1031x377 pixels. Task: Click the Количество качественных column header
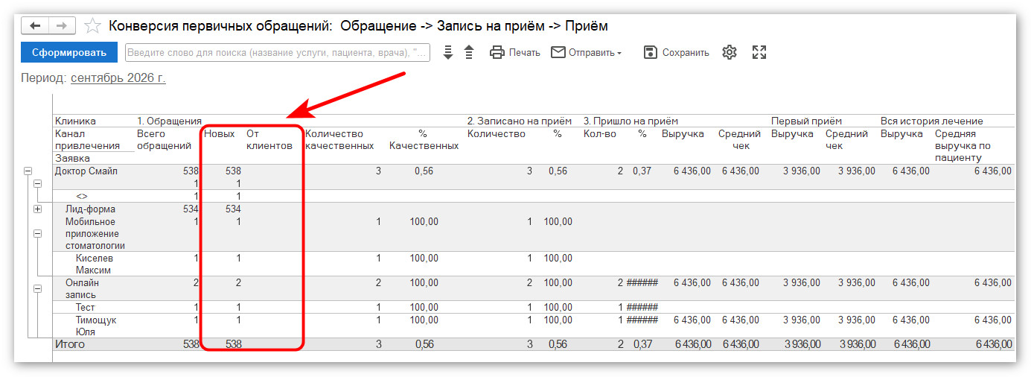[339, 140]
